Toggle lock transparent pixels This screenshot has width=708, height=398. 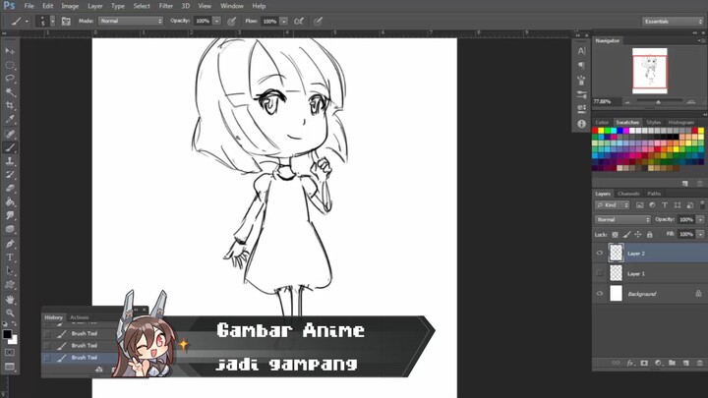point(615,235)
